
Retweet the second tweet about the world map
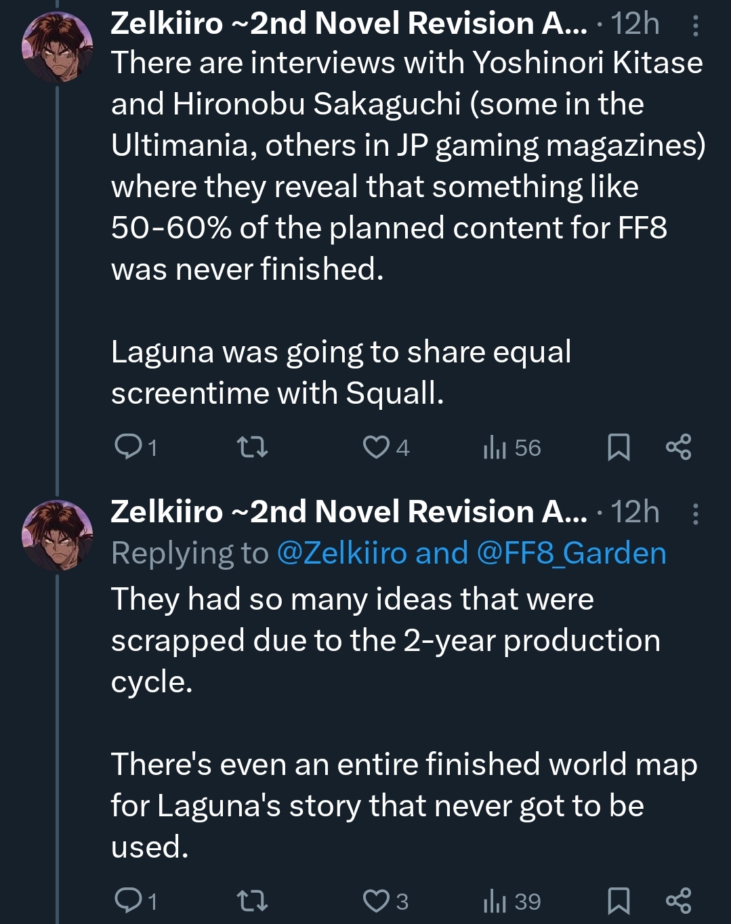(x=252, y=901)
